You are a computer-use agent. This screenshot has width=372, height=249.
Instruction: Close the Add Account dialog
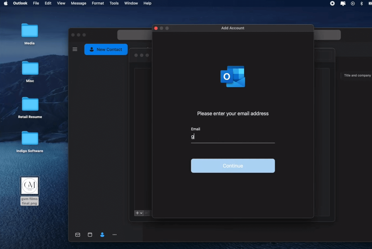[x=156, y=28]
